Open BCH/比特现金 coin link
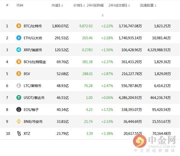The height and width of the screenshot is (156, 180). [x=35, y=62]
